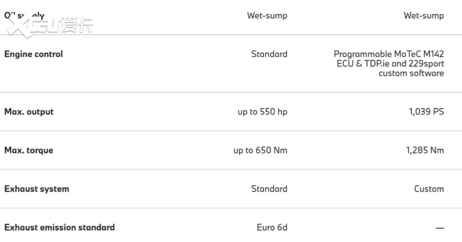Select the 1,285 Nm torque value
462x242 pixels.
(425, 151)
